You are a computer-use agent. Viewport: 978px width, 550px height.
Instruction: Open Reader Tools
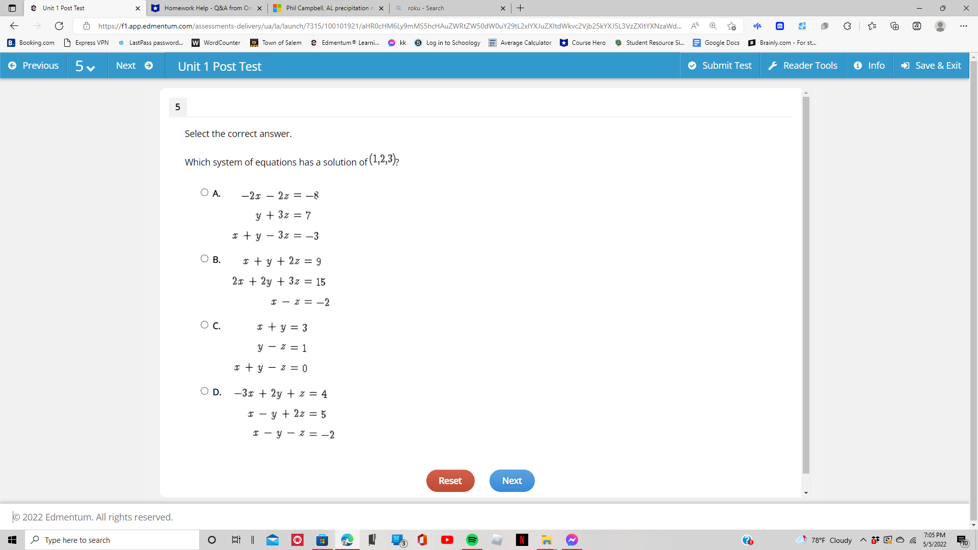(802, 65)
